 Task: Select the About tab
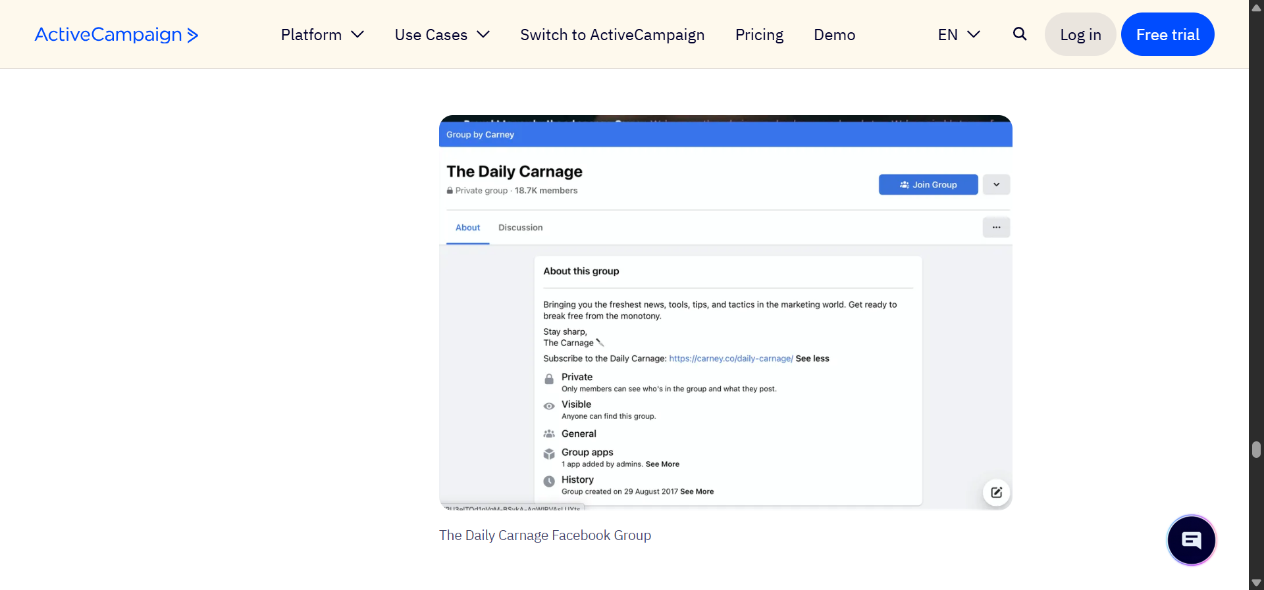point(467,228)
